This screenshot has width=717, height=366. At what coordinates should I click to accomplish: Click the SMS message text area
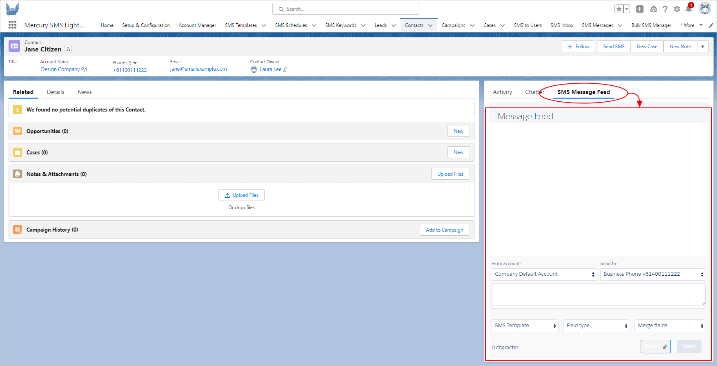click(599, 295)
